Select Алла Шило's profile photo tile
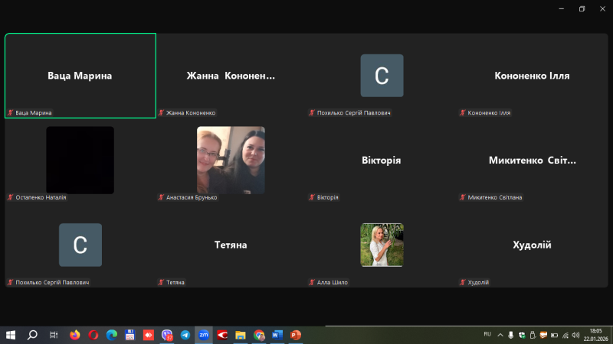The image size is (613, 344). point(382,245)
